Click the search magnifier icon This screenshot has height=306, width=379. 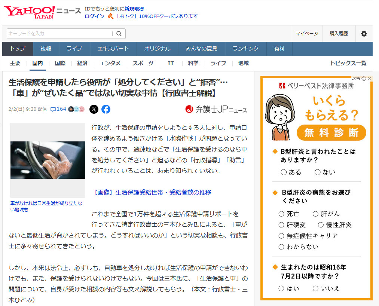[x=119, y=34]
